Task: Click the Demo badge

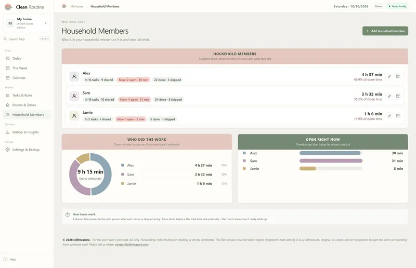Action: (x=379, y=6)
